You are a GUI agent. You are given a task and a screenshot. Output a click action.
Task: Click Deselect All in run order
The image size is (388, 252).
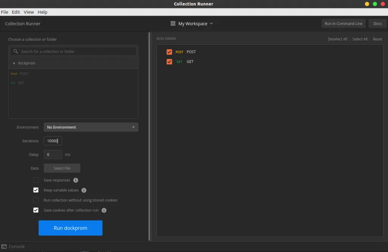pyautogui.click(x=337, y=39)
